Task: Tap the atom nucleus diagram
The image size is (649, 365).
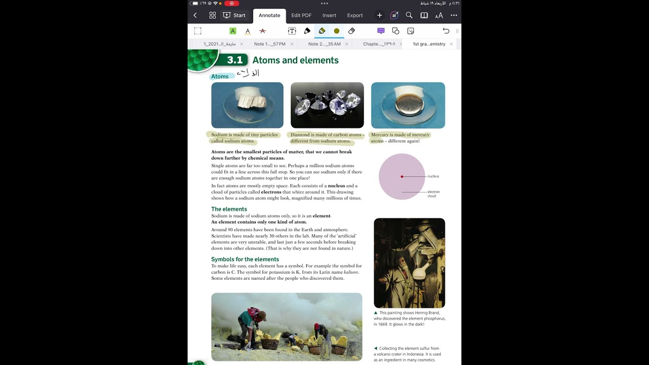Action: click(x=402, y=176)
